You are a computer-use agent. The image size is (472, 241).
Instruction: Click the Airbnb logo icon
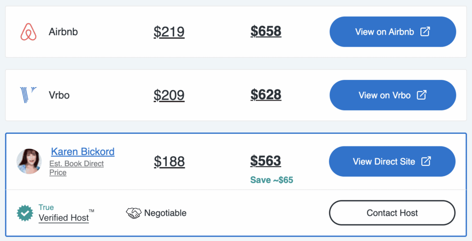pos(29,32)
